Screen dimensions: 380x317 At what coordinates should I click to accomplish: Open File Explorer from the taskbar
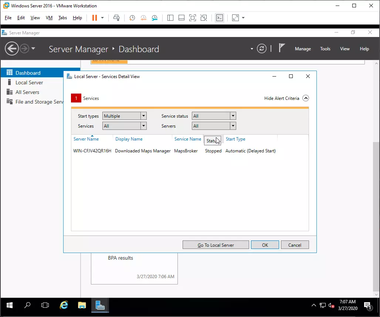[82, 305]
